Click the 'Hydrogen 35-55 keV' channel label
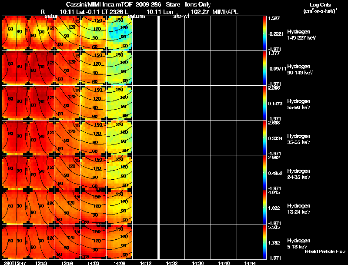The image size is (348, 265). click(x=299, y=139)
